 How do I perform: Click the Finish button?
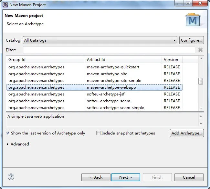point(157,177)
